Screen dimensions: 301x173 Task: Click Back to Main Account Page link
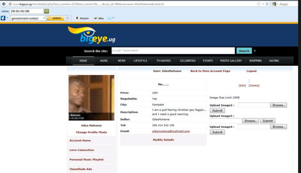[210, 71]
